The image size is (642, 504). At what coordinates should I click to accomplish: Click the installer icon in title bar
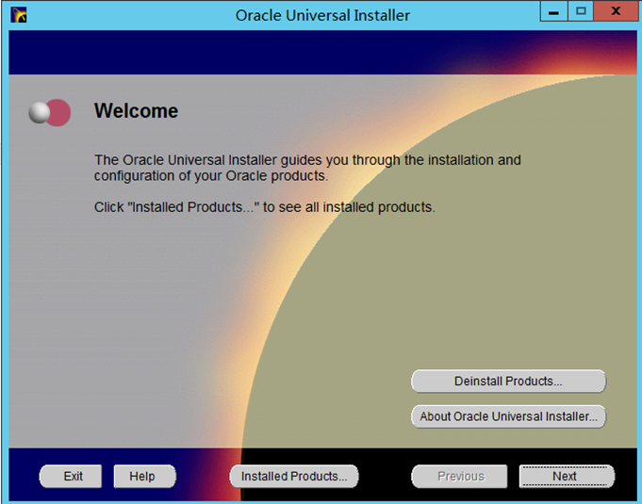(x=19, y=15)
